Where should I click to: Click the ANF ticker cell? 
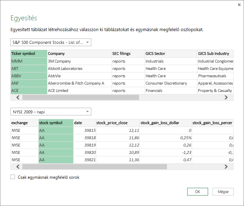click(29, 83)
